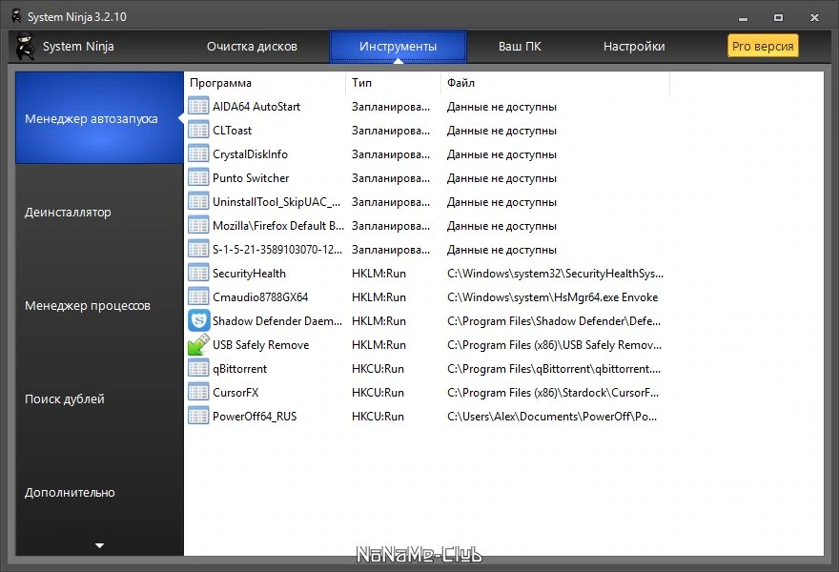
Task: Click the PowerOff64_RUS entry icon
Action: coord(198,417)
